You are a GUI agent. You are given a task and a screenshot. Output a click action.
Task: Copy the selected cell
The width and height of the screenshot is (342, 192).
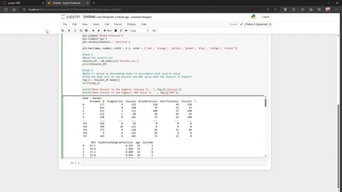(81, 31)
